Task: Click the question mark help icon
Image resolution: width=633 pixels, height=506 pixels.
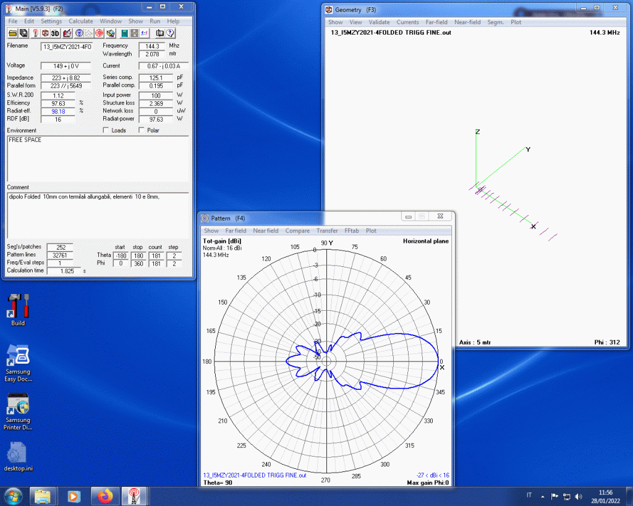Action: tap(170, 33)
